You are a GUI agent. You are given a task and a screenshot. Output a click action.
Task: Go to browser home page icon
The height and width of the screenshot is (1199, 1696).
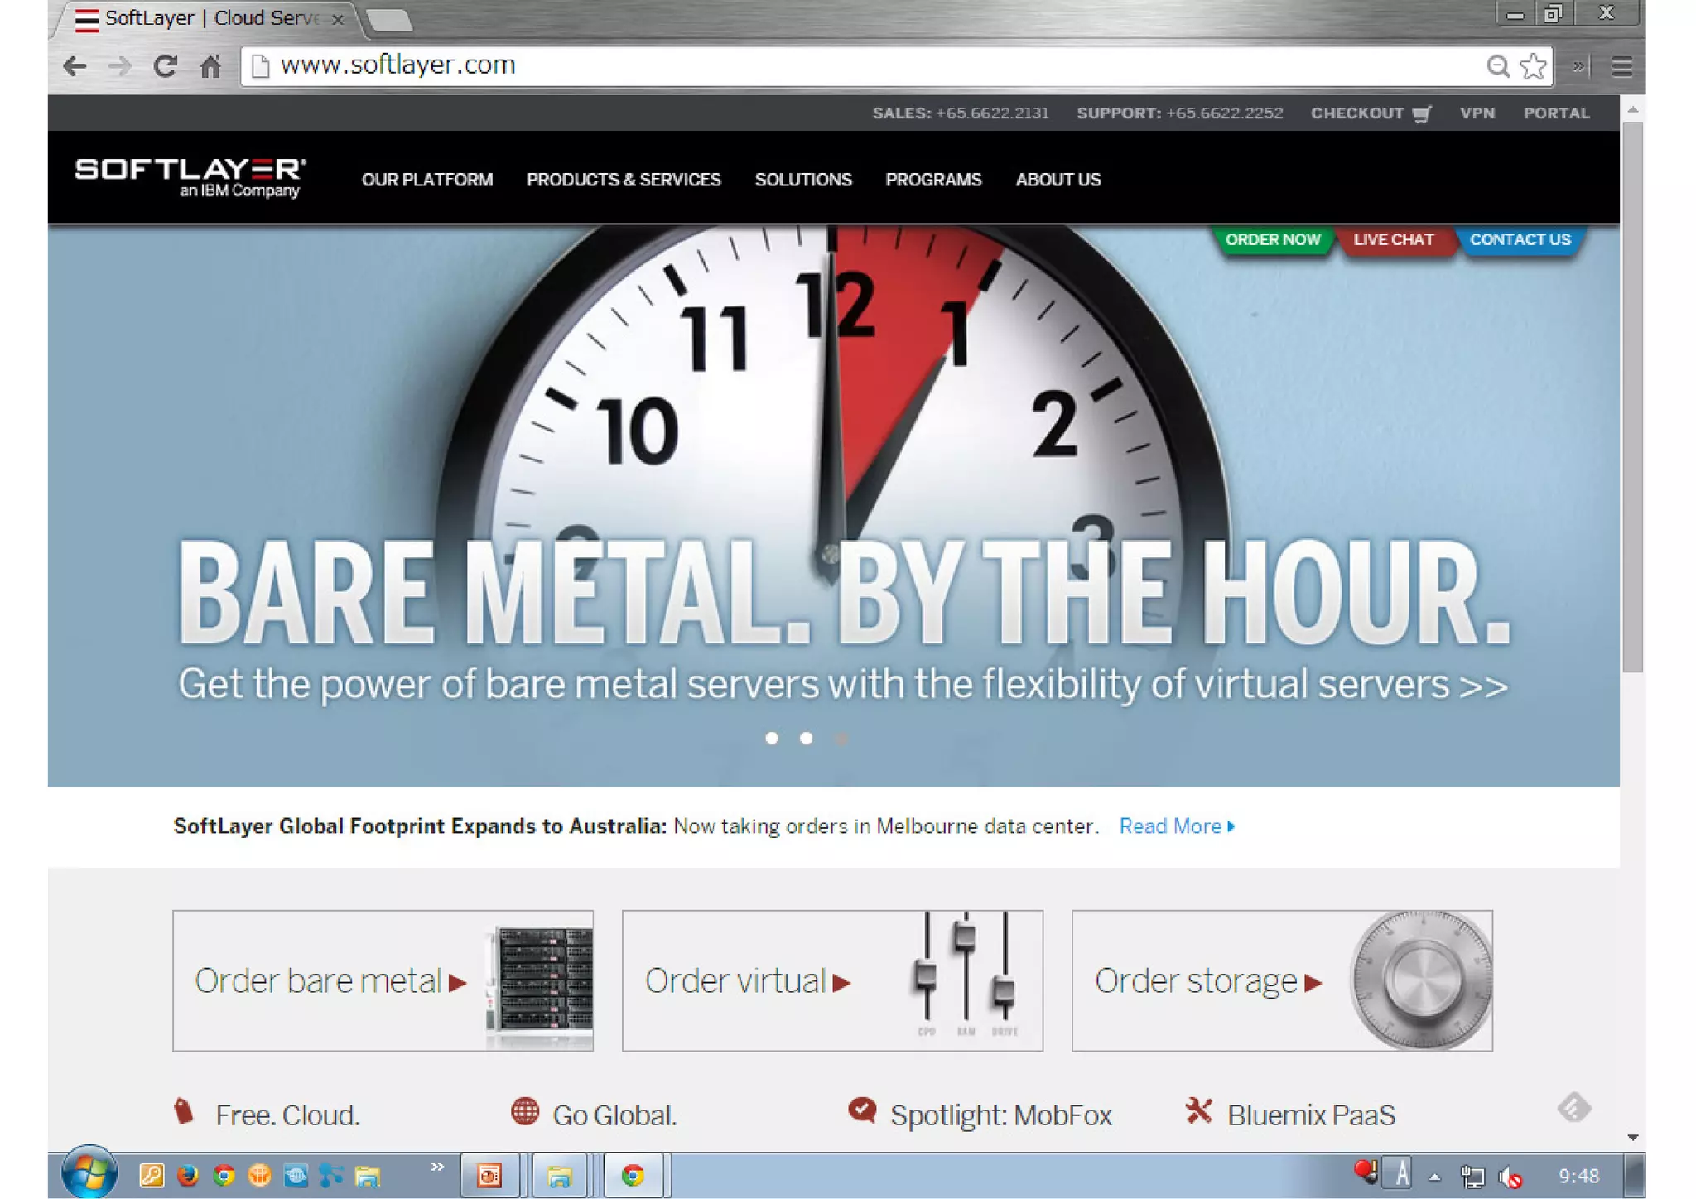210,66
